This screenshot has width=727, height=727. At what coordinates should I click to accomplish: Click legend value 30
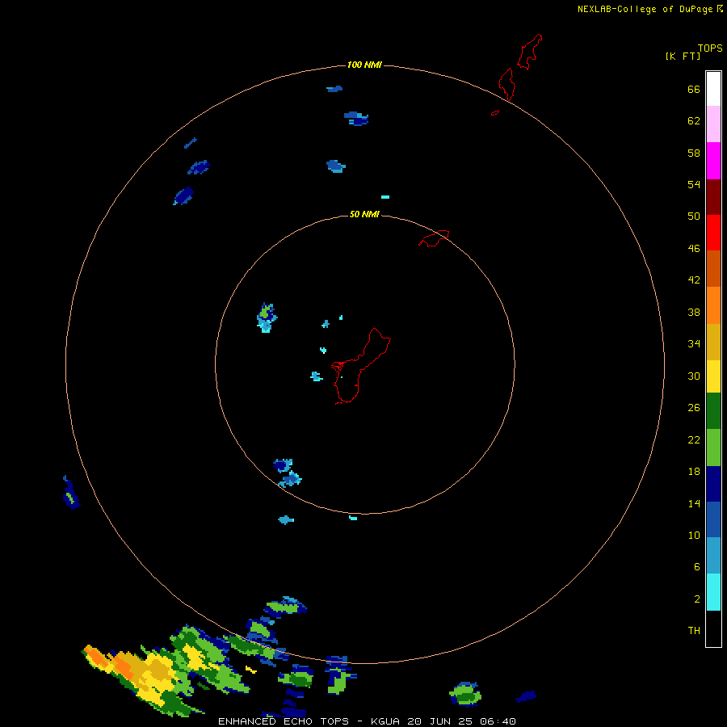click(x=694, y=376)
